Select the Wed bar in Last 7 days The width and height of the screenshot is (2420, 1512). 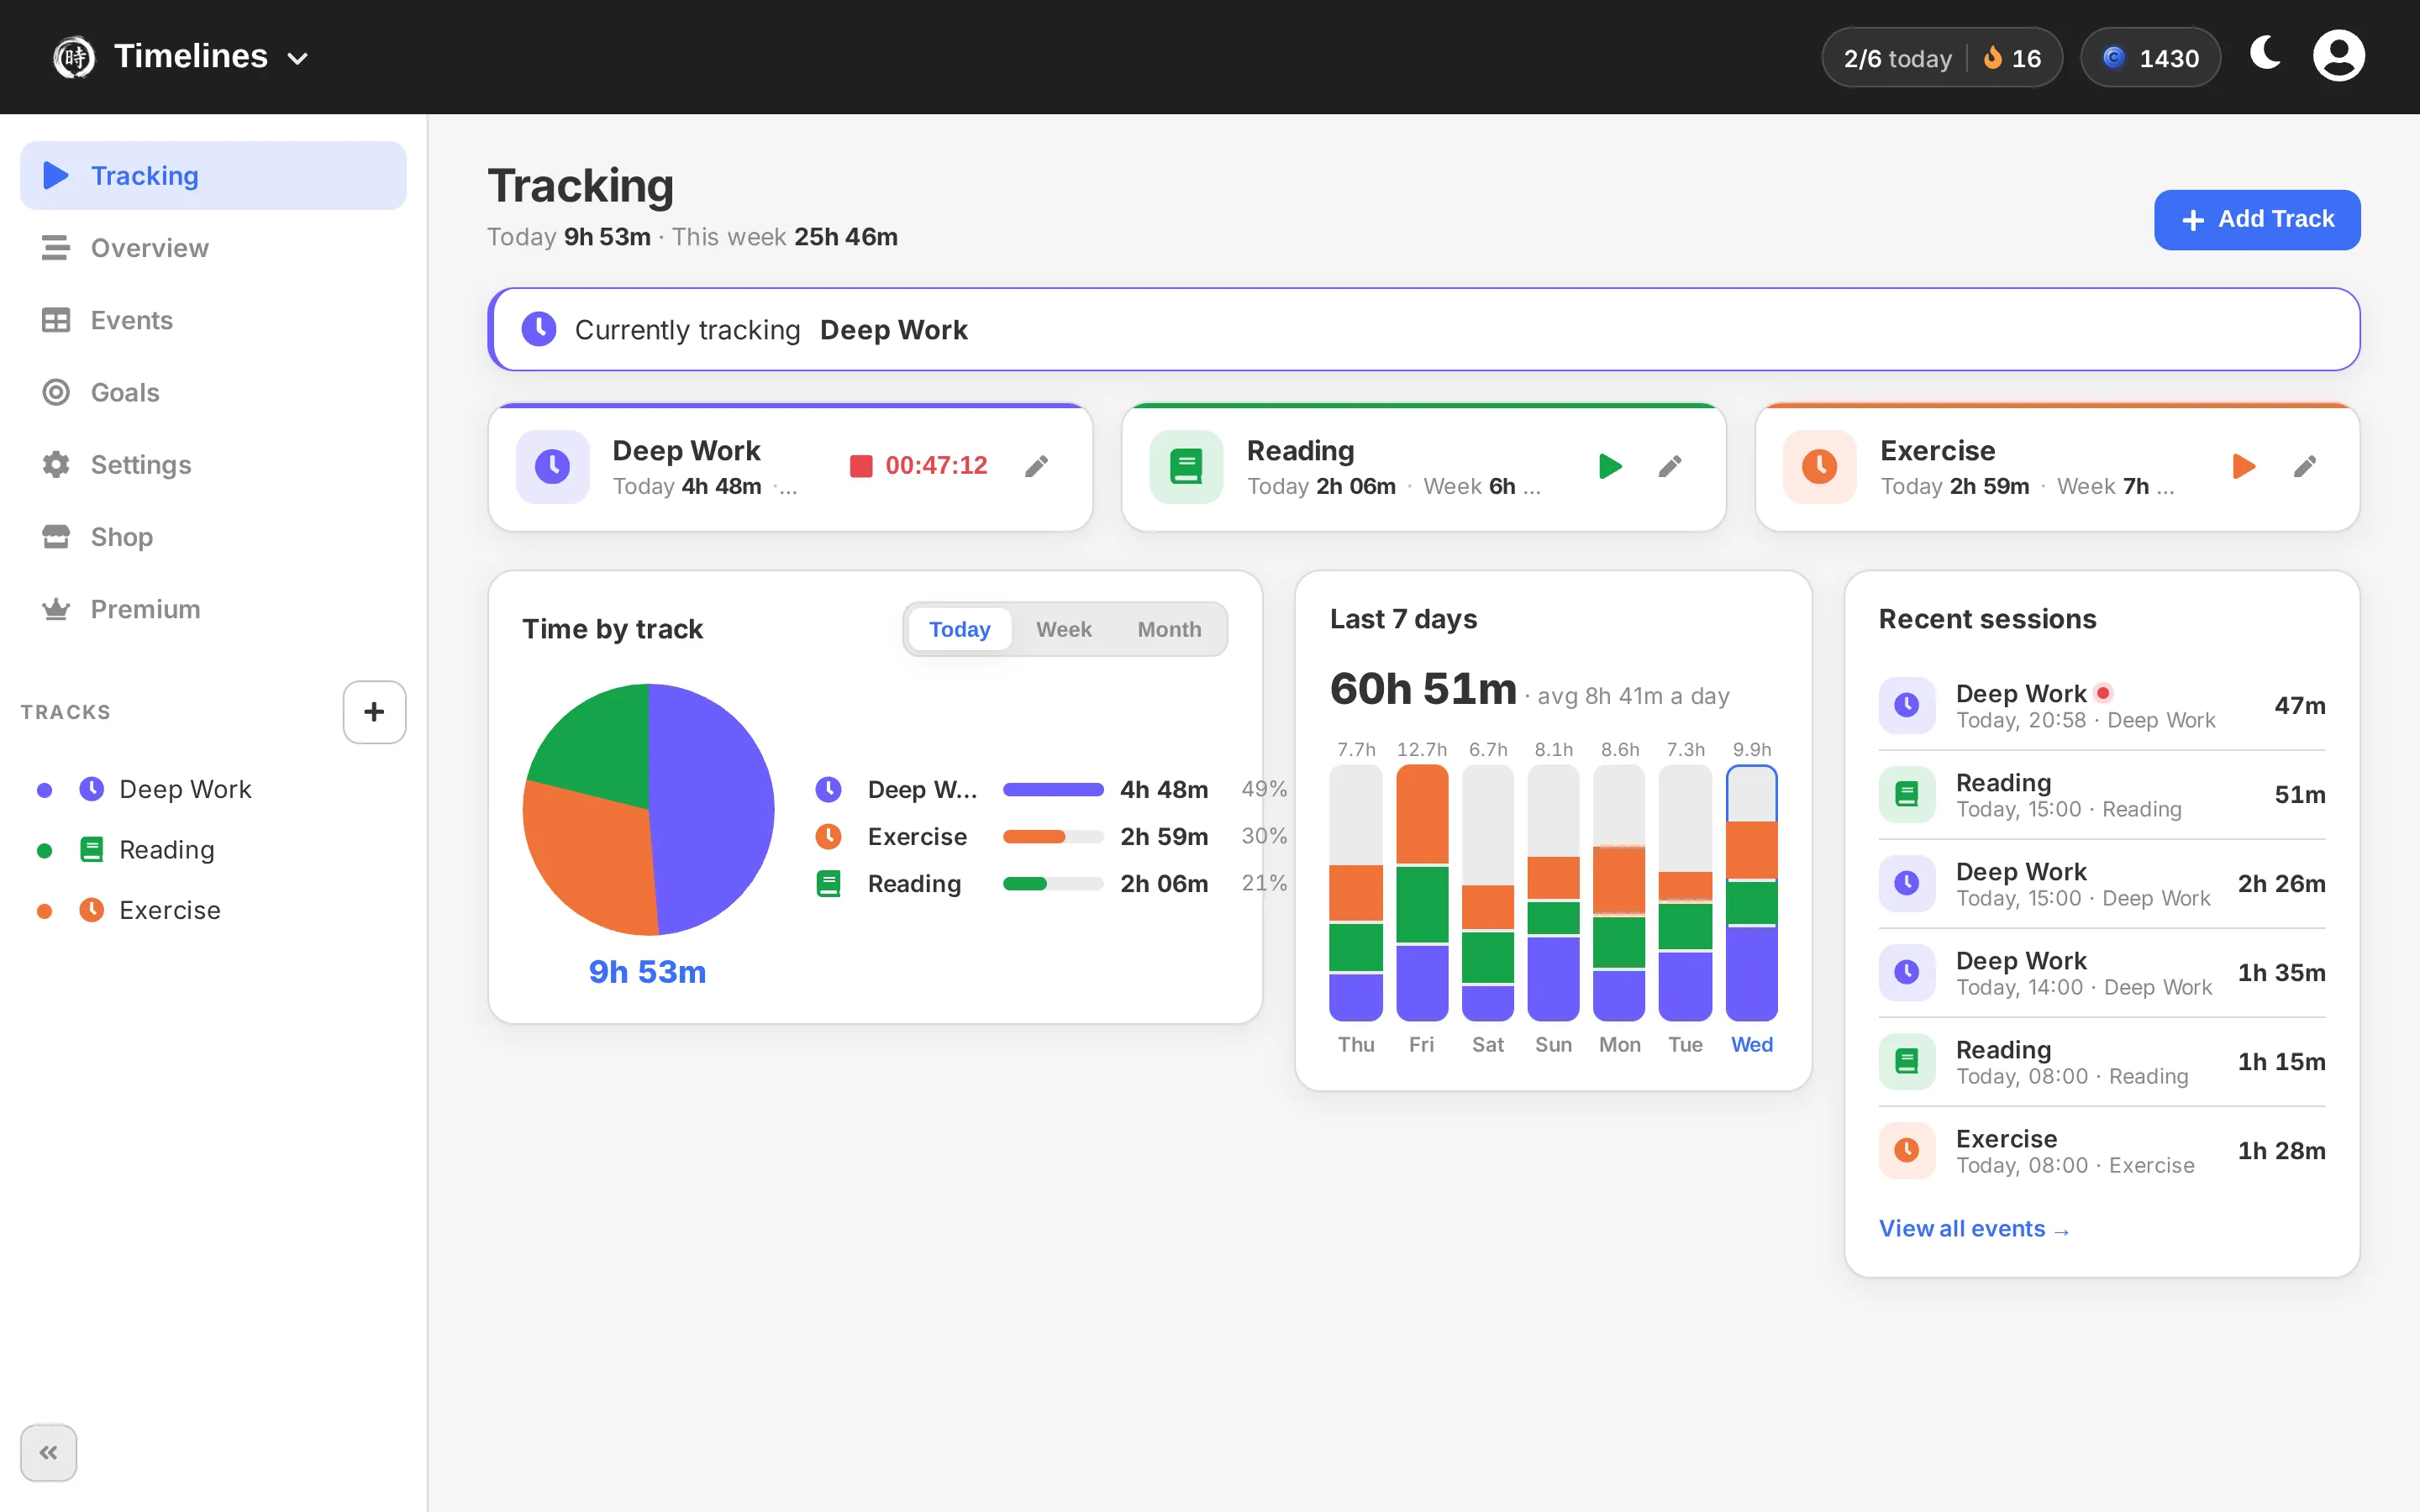1751,892
